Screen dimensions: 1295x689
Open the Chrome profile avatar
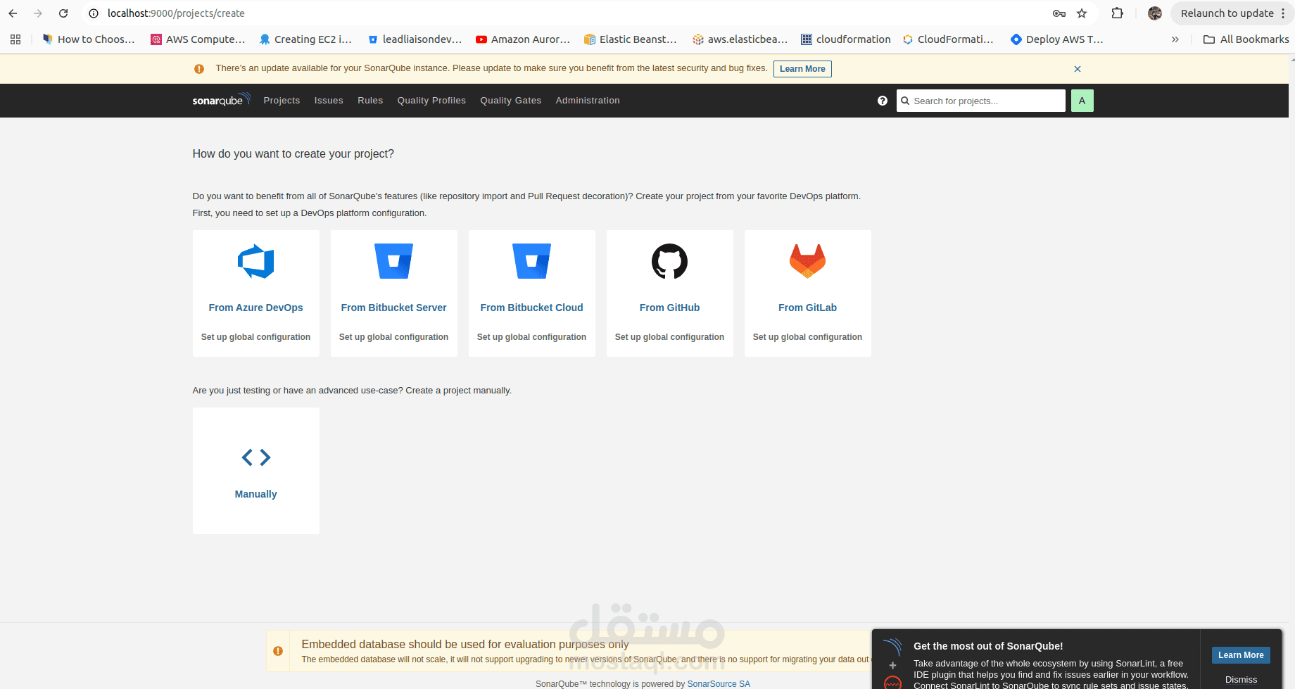click(x=1155, y=13)
